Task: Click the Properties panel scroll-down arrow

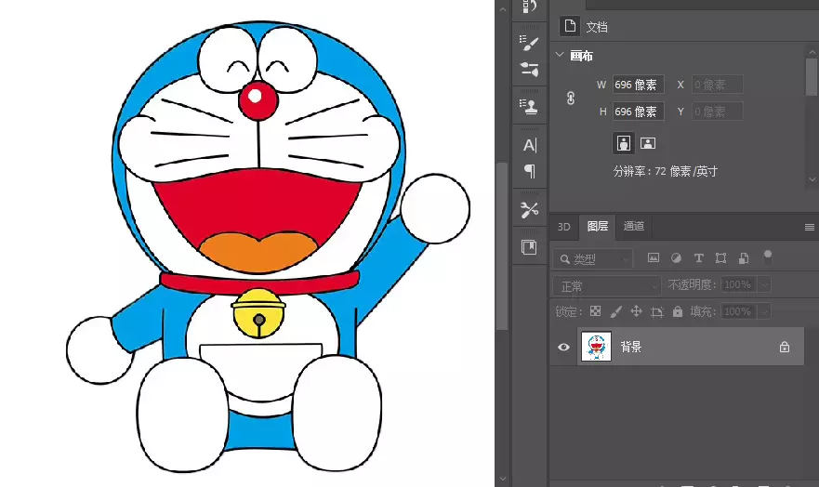Action: 812,179
